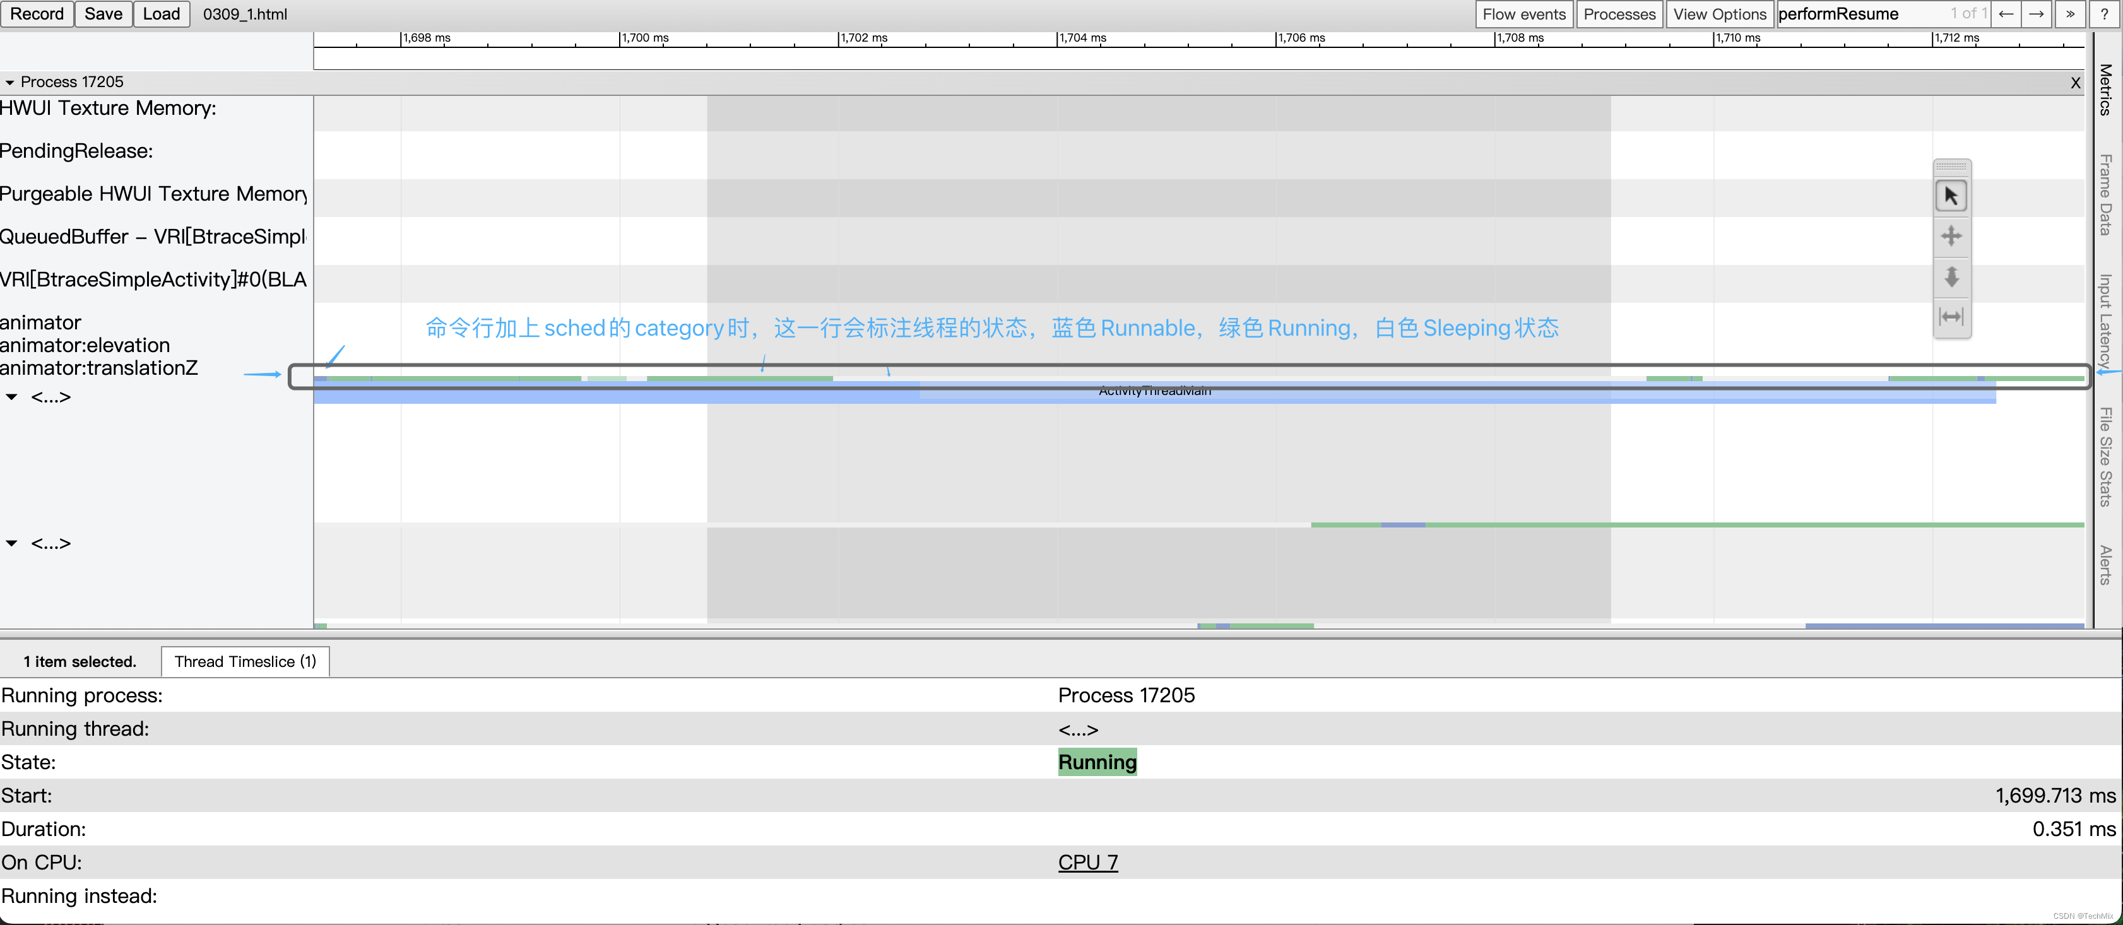
Task: Go to next search result arrow
Action: tap(2037, 14)
